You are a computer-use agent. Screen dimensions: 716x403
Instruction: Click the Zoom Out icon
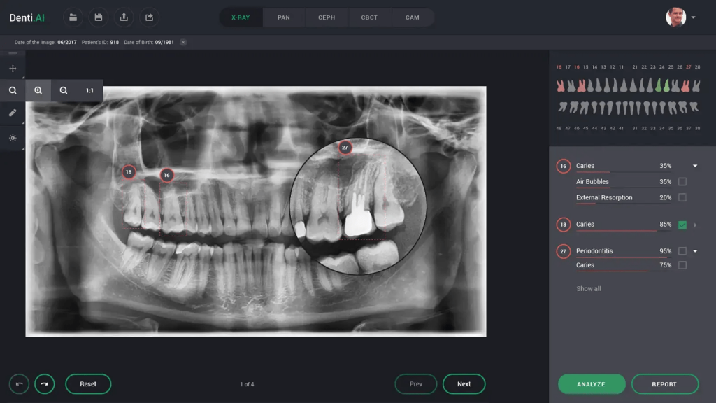(x=64, y=90)
